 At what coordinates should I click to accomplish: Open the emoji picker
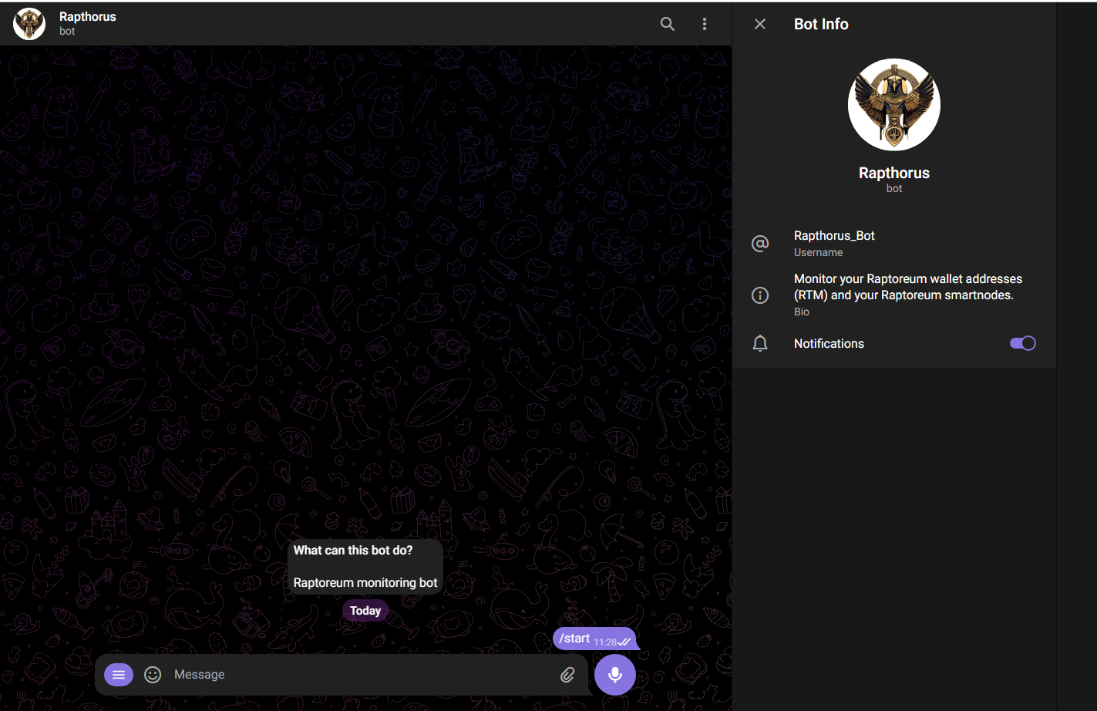pos(153,675)
